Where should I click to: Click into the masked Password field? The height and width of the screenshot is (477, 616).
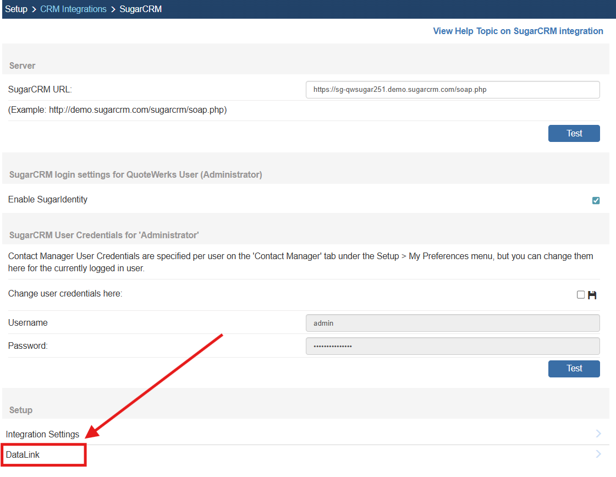(452, 346)
